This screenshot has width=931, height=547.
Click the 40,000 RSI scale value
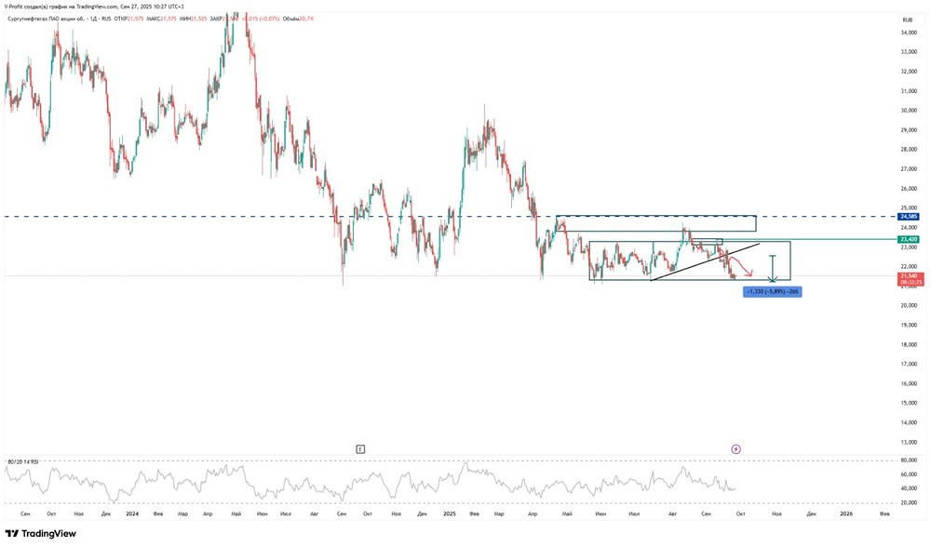click(909, 489)
